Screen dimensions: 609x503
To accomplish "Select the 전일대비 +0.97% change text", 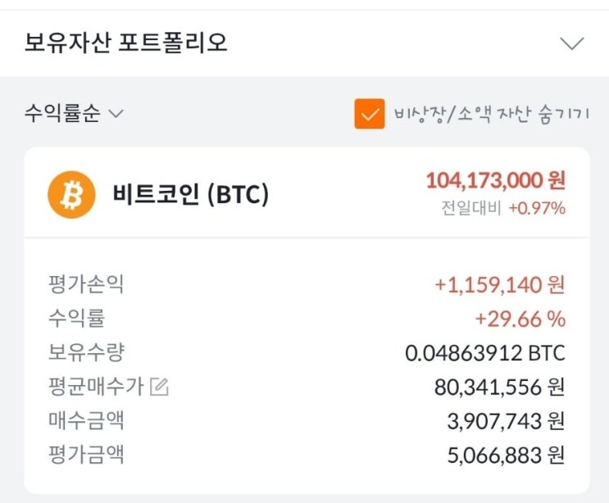I will tap(502, 208).
